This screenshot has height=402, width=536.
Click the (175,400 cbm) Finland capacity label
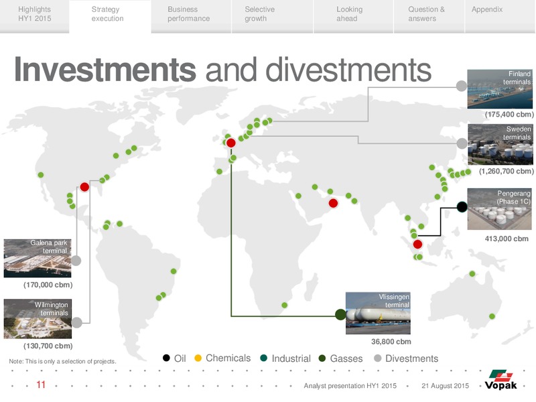[509, 114]
